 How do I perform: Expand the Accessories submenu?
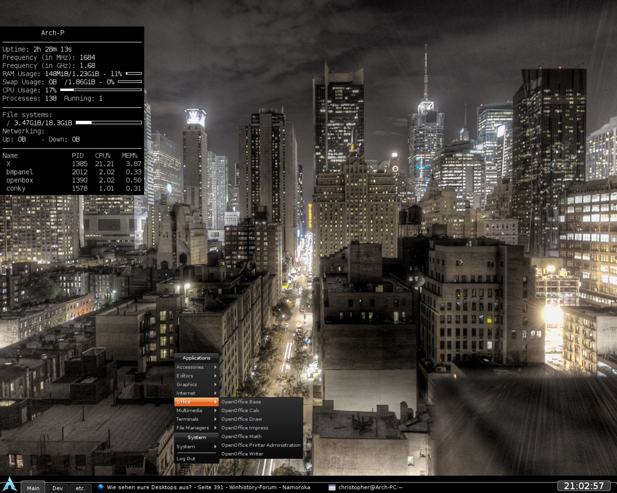click(x=196, y=367)
